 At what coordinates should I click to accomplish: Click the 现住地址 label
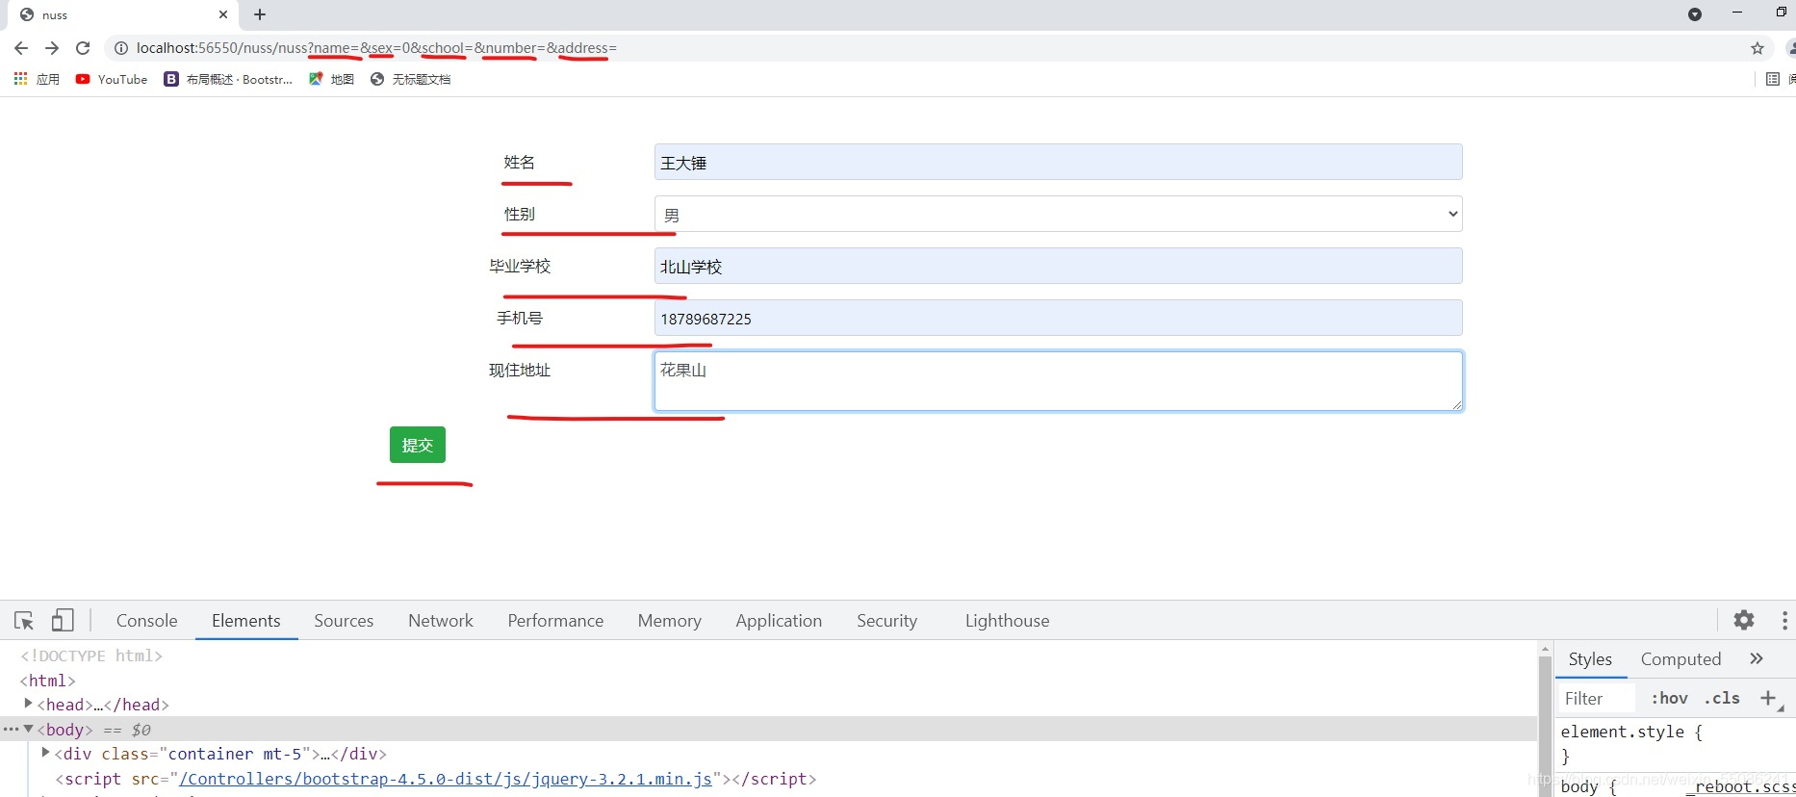click(520, 370)
